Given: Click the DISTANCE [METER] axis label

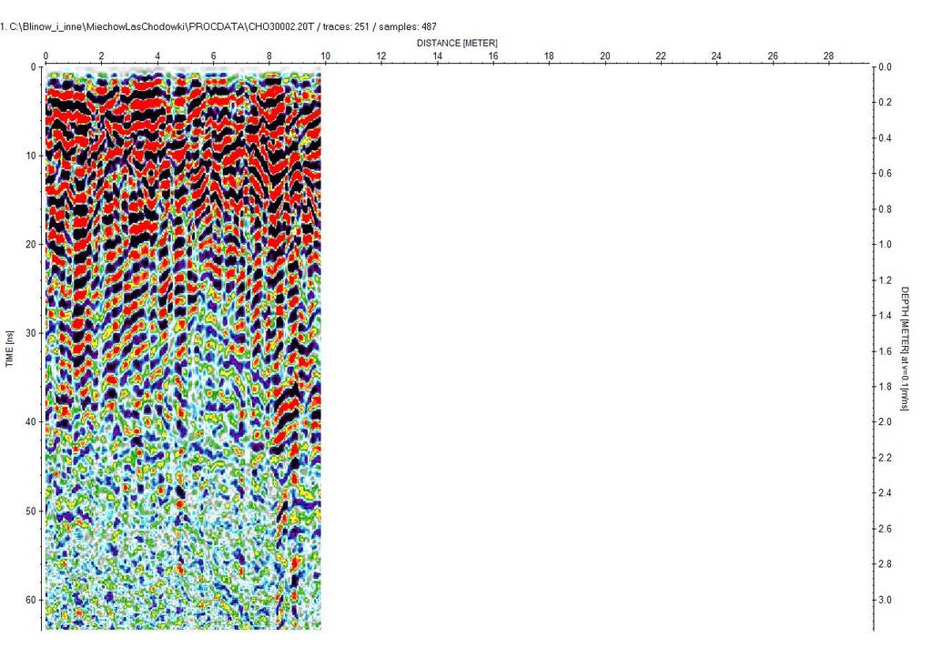Looking at the screenshot, I should [457, 44].
